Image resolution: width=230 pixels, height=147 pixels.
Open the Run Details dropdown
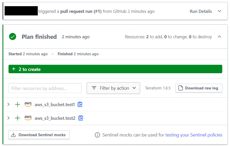205,11
